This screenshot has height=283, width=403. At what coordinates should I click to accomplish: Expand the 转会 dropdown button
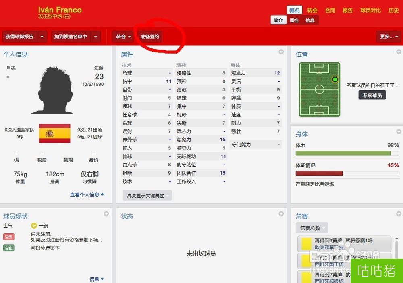pos(123,37)
